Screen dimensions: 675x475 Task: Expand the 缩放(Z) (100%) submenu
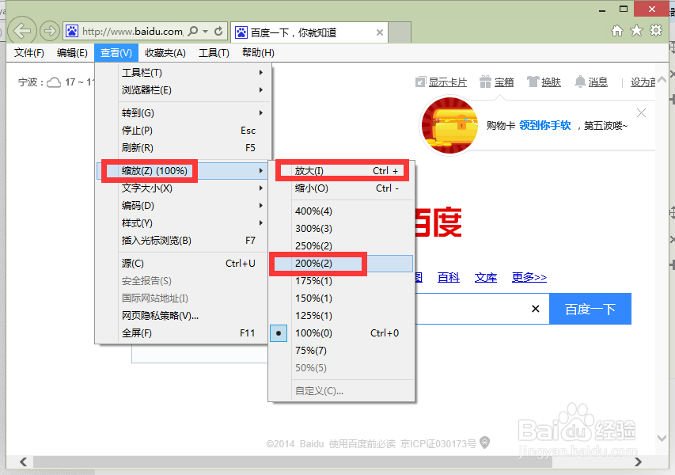click(x=184, y=171)
